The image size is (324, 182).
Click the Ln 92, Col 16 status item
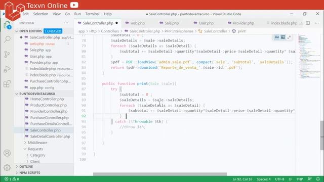click(x=242, y=179)
